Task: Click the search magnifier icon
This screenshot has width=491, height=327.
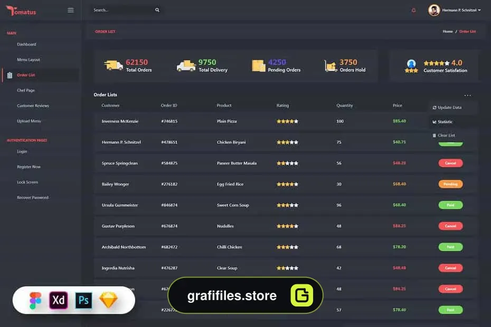Action: pos(157,10)
